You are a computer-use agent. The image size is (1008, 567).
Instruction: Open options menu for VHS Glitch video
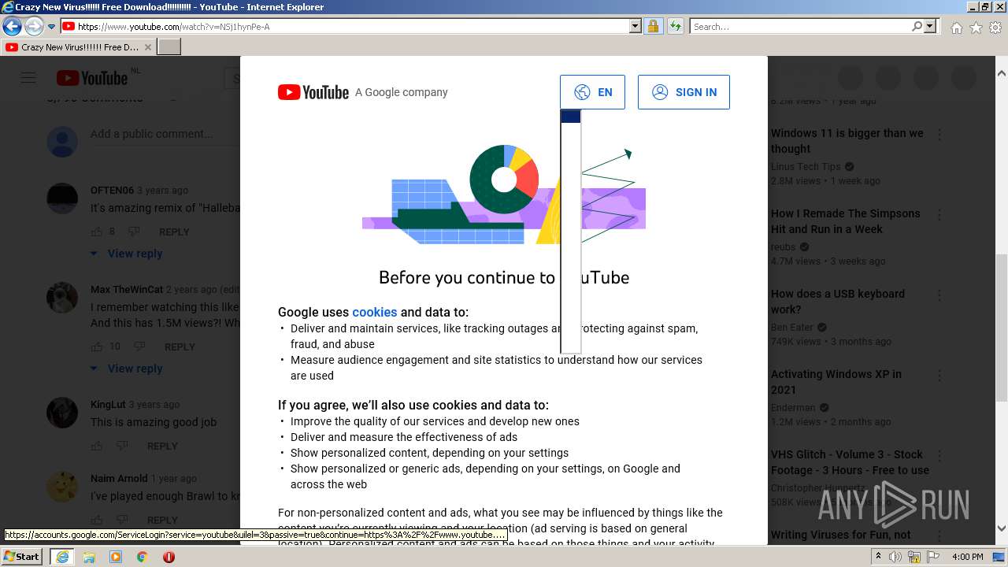click(x=939, y=456)
